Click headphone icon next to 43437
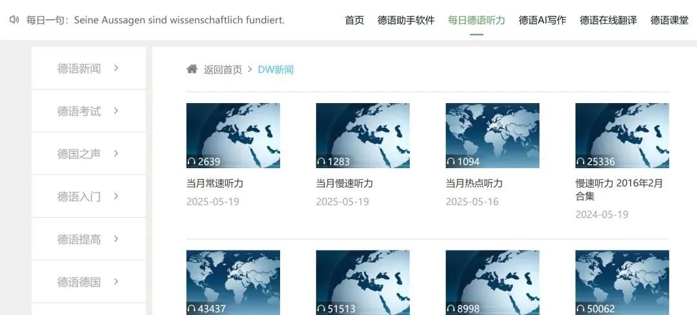Viewport: 697px width, 315px height. [192, 309]
